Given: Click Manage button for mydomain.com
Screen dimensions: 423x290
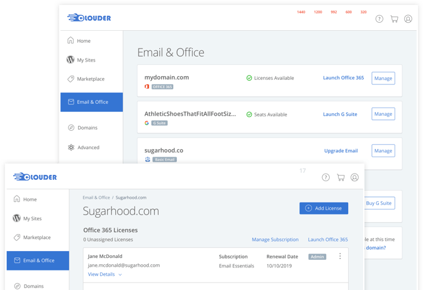Looking at the screenshot, I should coord(383,78).
